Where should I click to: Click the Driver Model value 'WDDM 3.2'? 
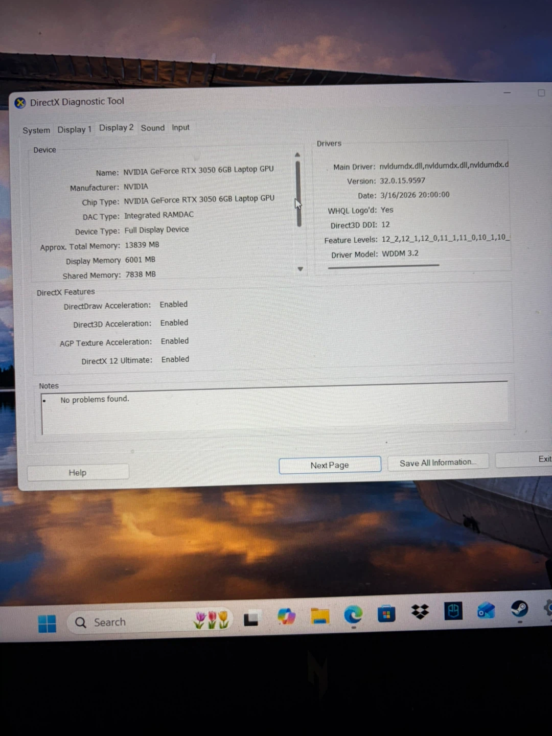click(x=400, y=253)
